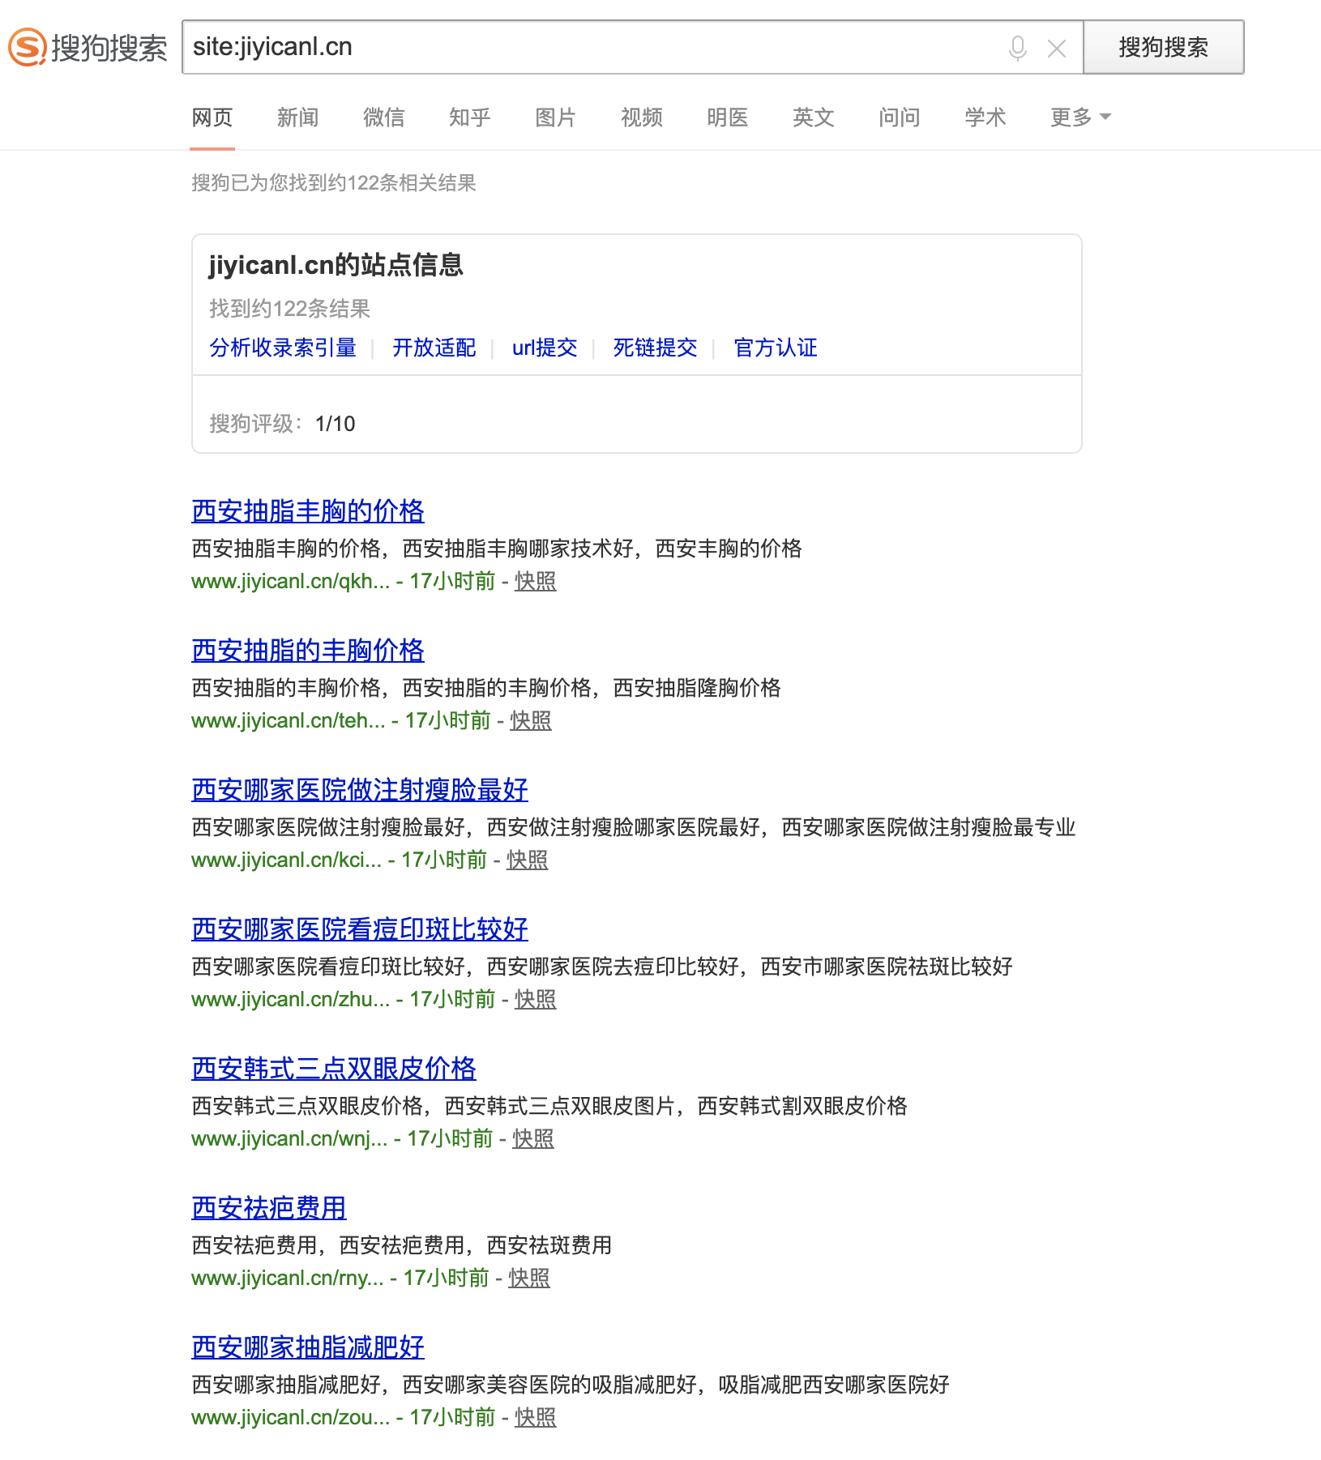Open 快照 for the jiyicanl.cn/kci result
The image size is (1321, 1460).
[528, 860]
